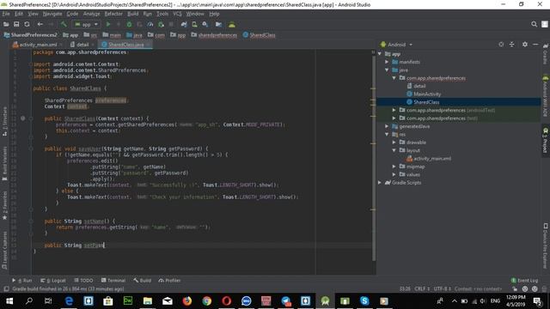
Task: Click the CRLF line separator status entry
Action: (x=422, y=289)
